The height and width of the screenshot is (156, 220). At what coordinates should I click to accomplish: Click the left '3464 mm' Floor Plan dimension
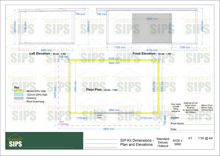click(75, 87)
